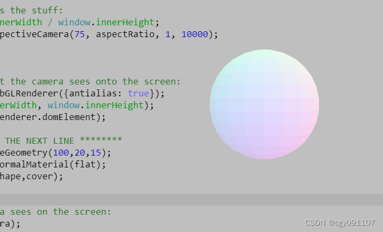Click the 'ra);' code line
Image resolution: width=383 pixels, height=232 pixels.
coord(10,223)
